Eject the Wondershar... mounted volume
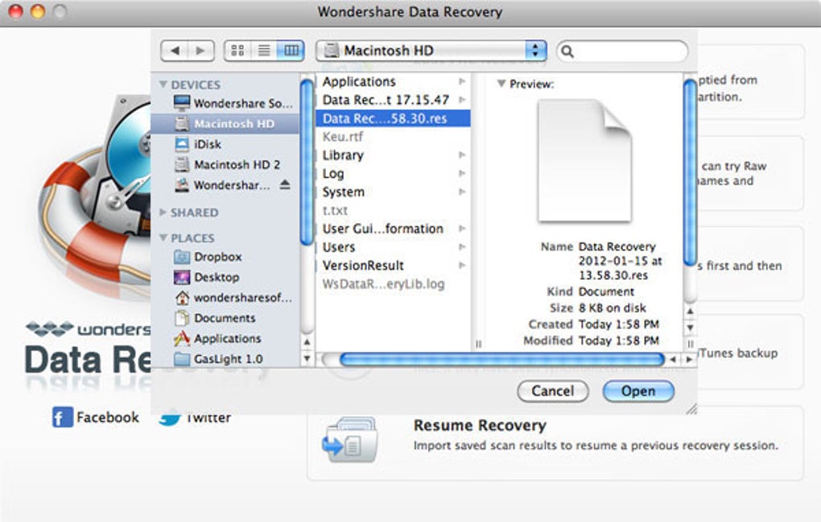The height and width of the screenshot is (522, 821). pyautogui.click(x=285, y=184)
